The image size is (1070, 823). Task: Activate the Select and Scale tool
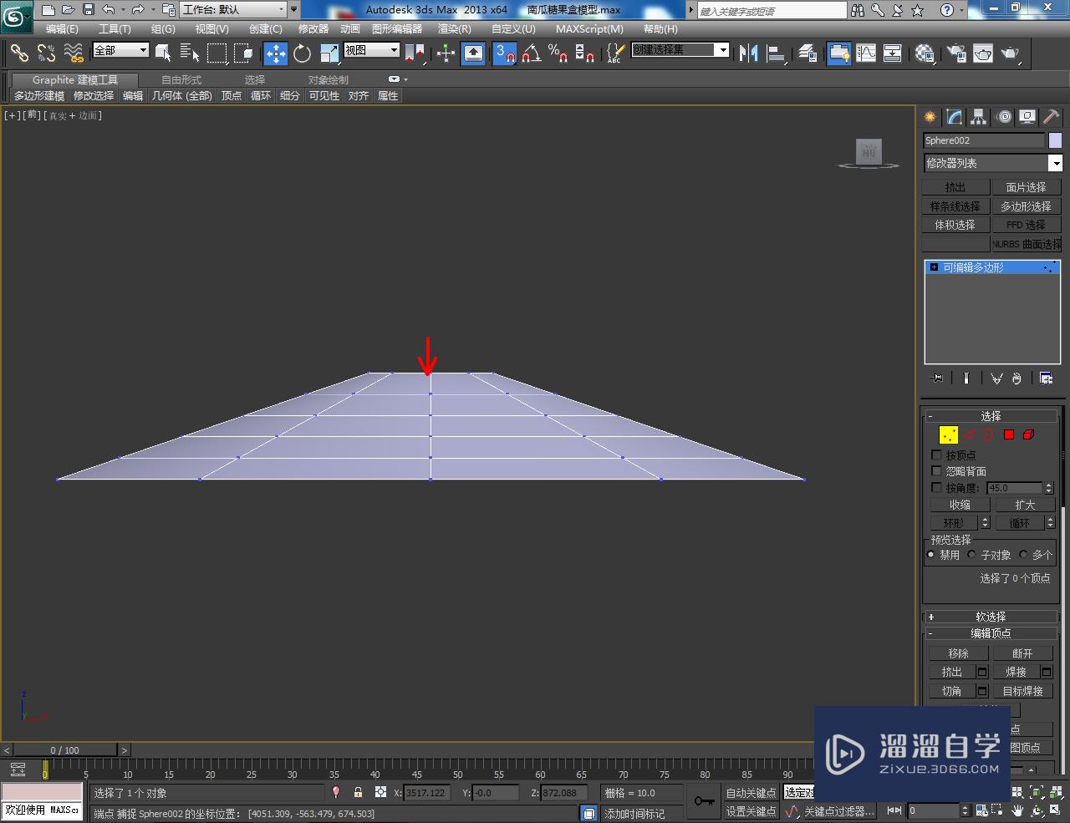pyautogui.click(x=329, y=53)
